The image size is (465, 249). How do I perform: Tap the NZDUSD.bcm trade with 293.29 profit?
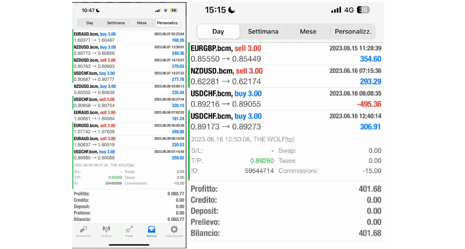point(286,76)
